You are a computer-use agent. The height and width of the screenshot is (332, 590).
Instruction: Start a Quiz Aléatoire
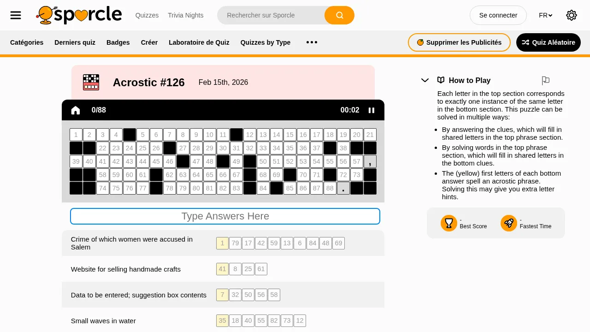pos(548,42)
